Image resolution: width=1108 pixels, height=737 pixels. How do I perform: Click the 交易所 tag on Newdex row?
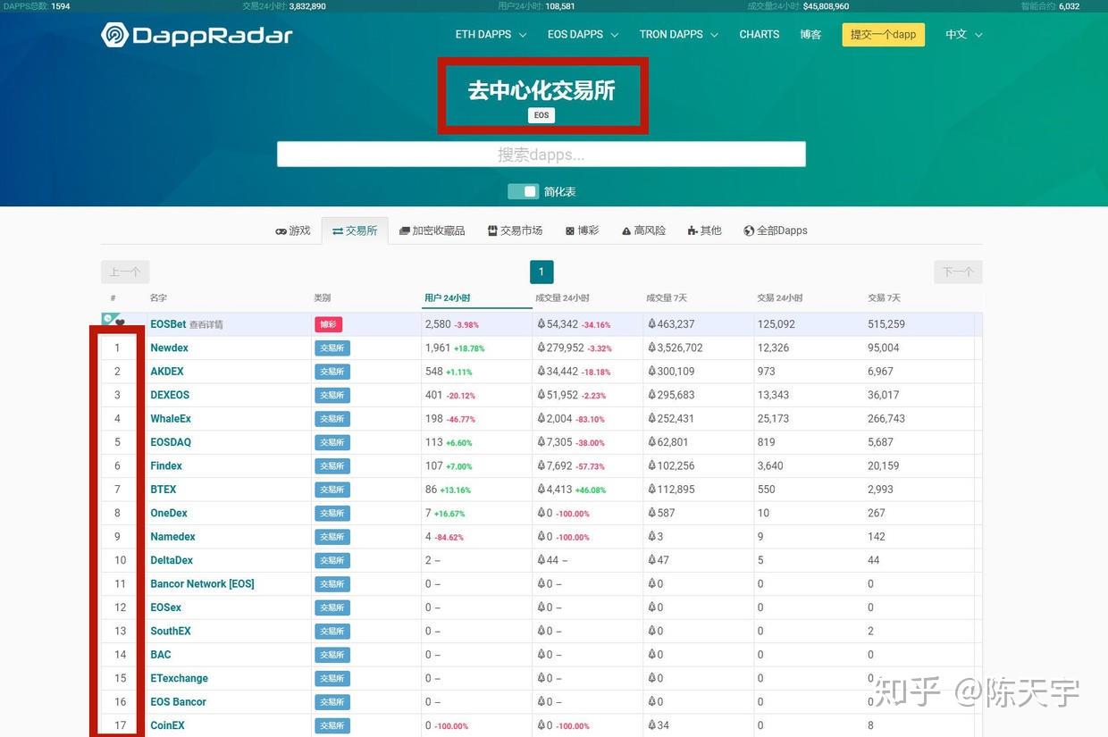click(332, 348)
